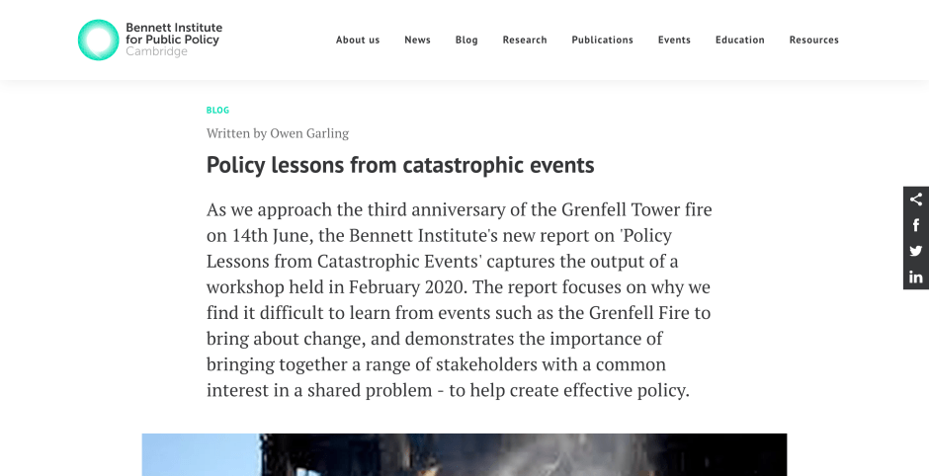Click the Bennett Institute circular logo

[x=99, y=40]
